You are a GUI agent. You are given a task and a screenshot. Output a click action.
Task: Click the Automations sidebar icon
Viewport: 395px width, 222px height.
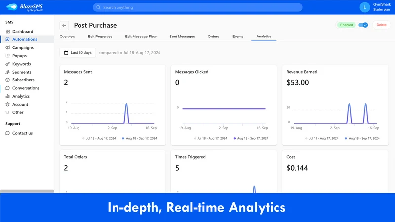point(8,39)
